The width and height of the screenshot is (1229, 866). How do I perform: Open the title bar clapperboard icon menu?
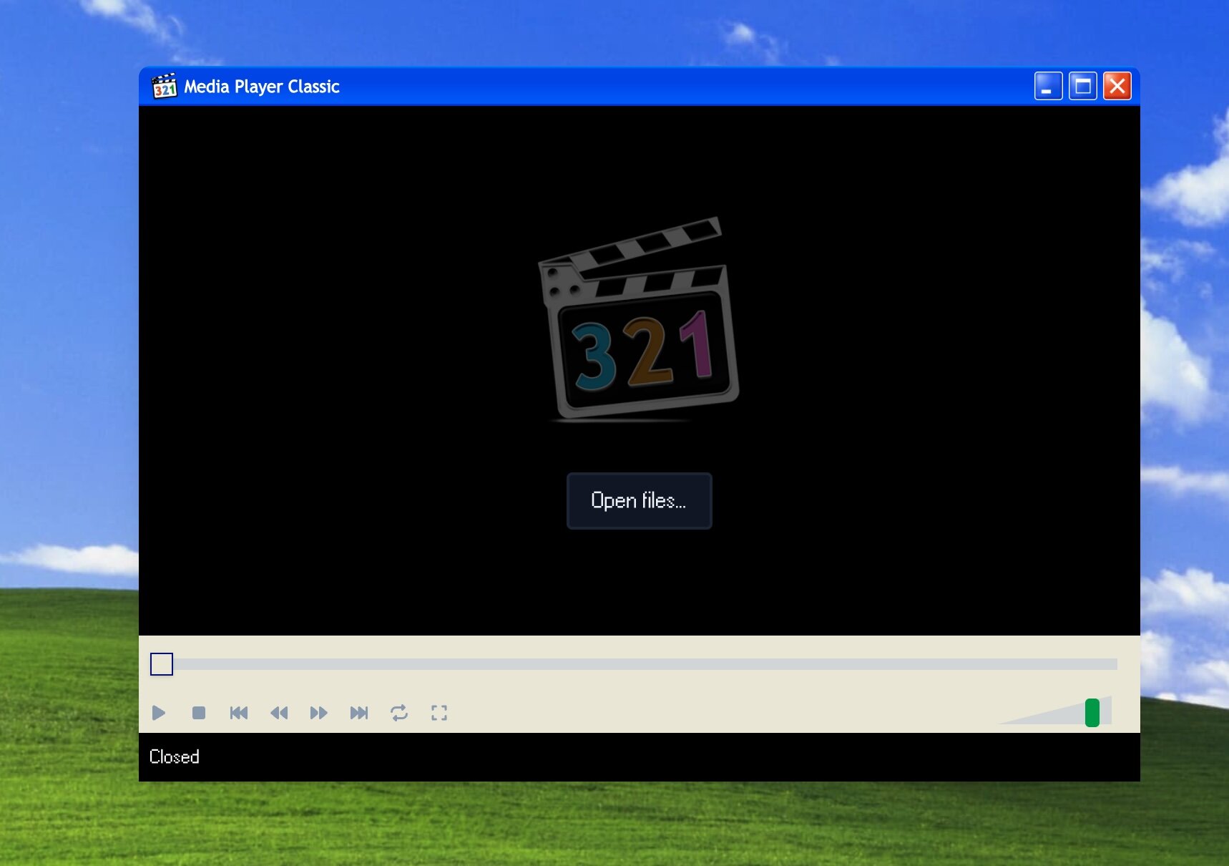(164, 87)
